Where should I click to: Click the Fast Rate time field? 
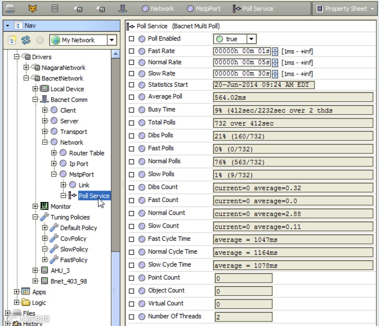click(242, 51)
